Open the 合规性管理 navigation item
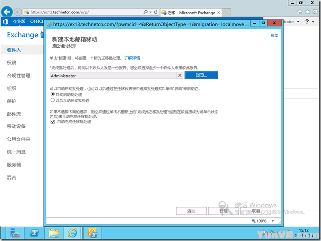Image resolution: width=321 pixels, height=241 pixels. click(19, 76)
